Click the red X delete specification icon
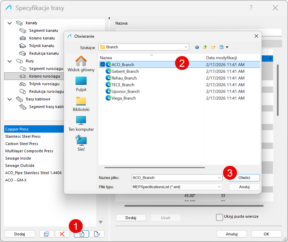Image resolution: width=288 pixels, height=242 pixels. tap(62, 234)
